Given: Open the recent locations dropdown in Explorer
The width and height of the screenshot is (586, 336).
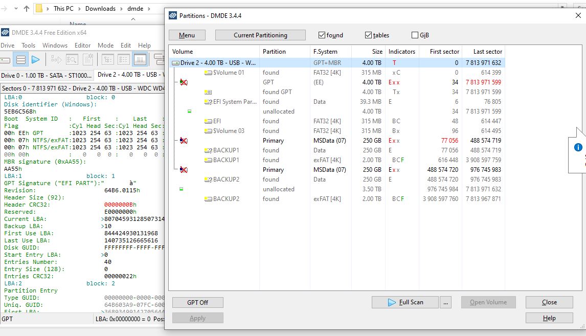Looking at the screenshot, I should click(x=16, y=8).
